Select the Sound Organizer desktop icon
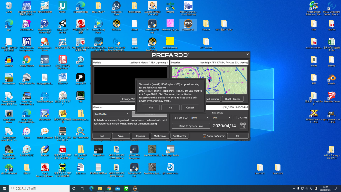The height and width of the screenshot is (192, 341). click(45, 133)
